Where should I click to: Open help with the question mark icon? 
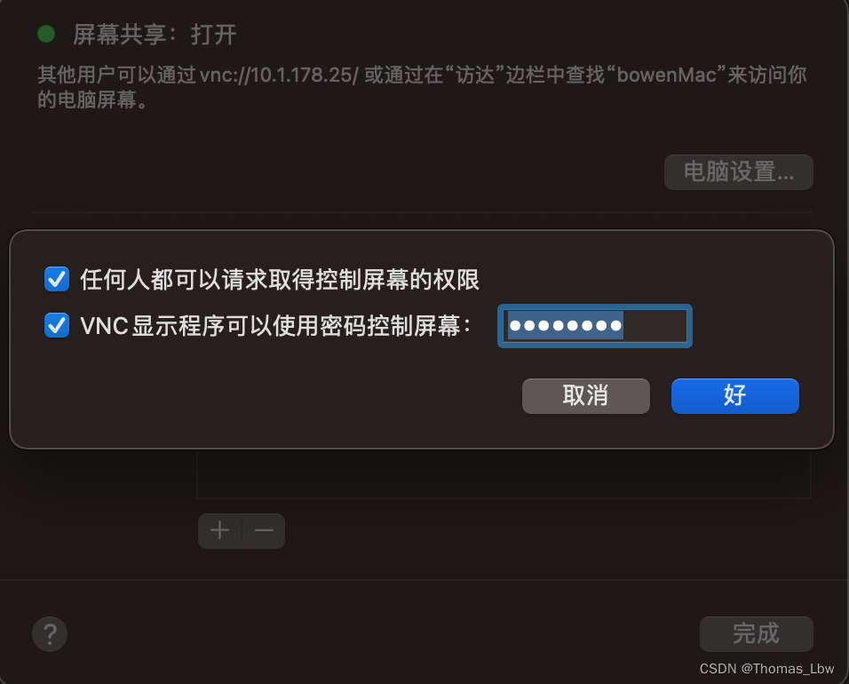tap(50, 633)
